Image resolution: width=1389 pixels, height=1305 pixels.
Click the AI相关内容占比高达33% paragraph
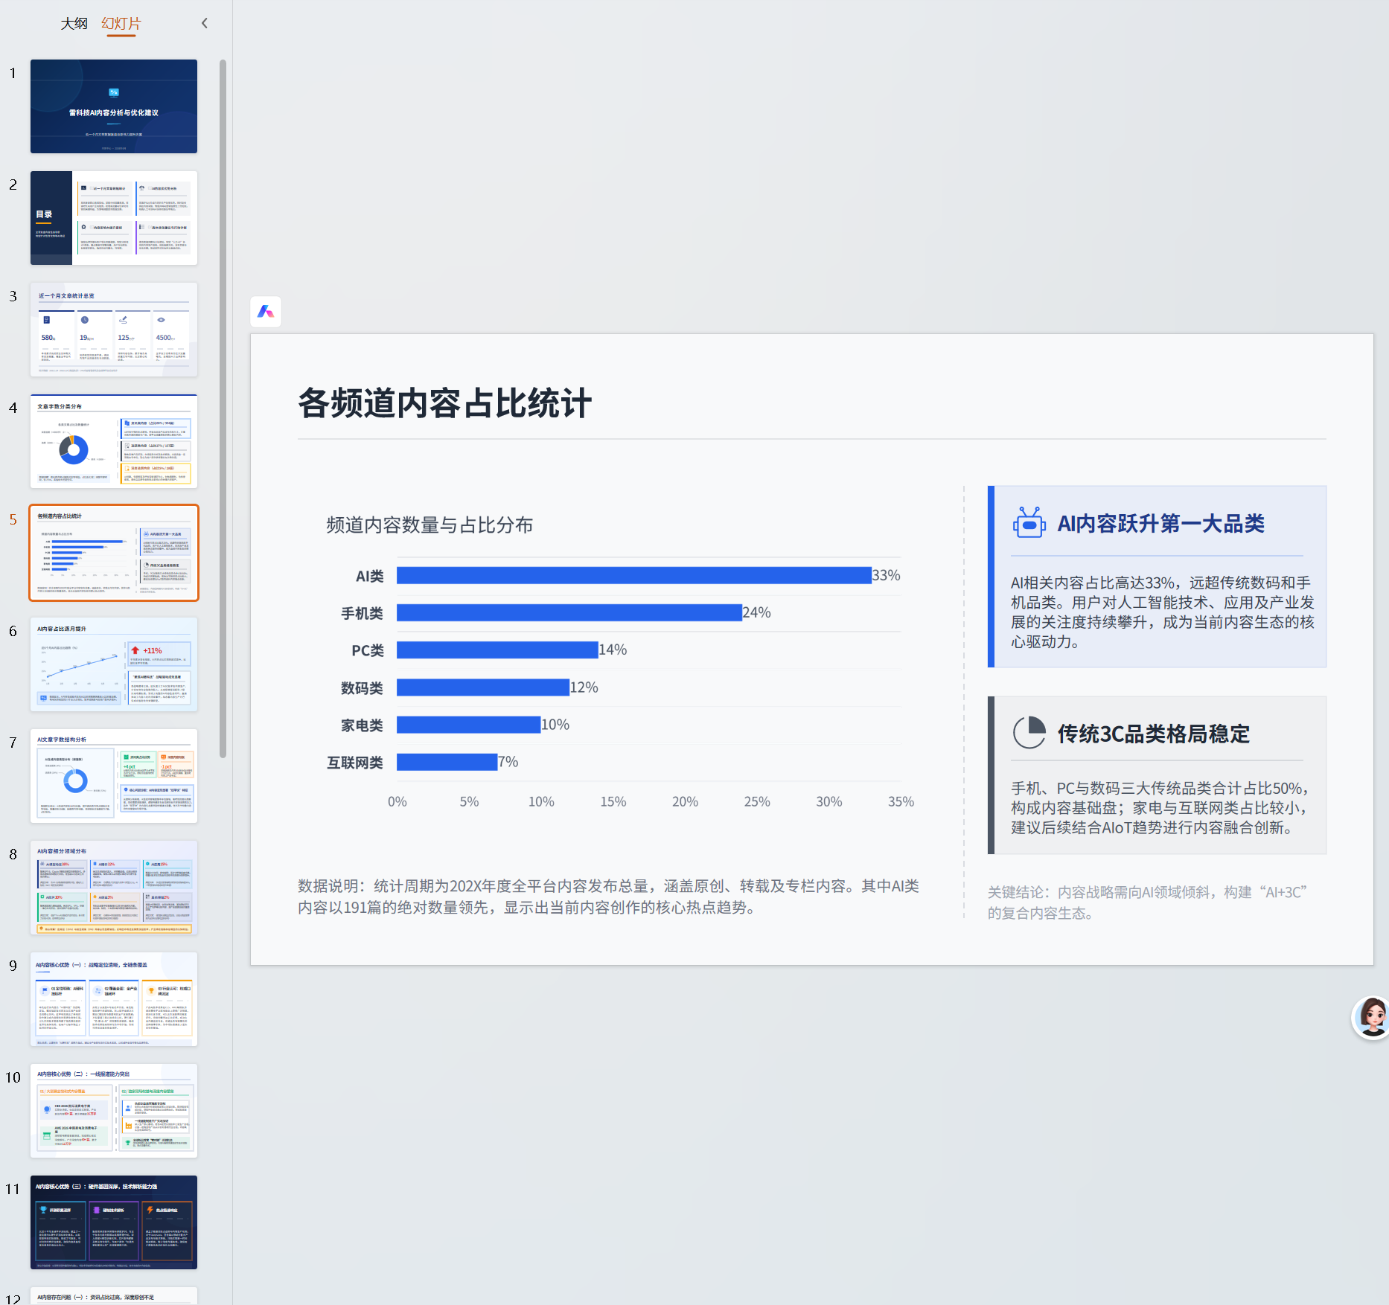pos(1162,612)
